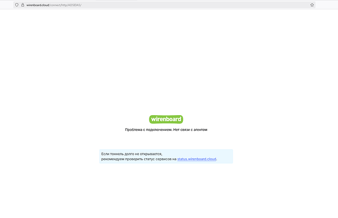This screenshot has height=218, width=338.
Task: Click the 'Если тоннель долго не открывается' text
Action: [132, 154]
